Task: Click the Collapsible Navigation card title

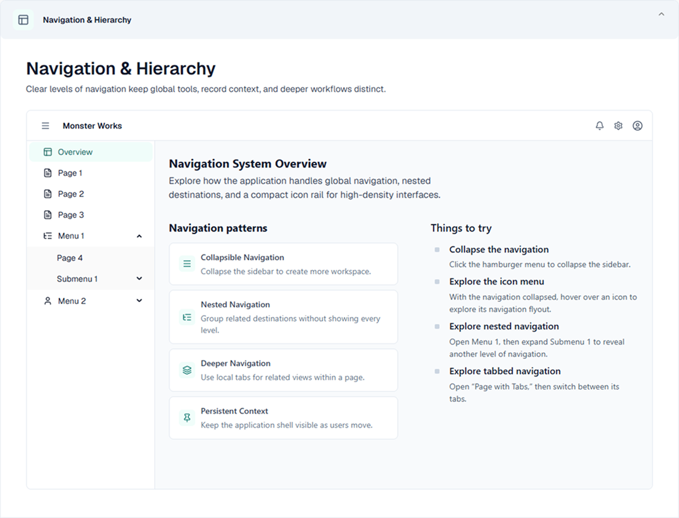Action: coord(242,257)
